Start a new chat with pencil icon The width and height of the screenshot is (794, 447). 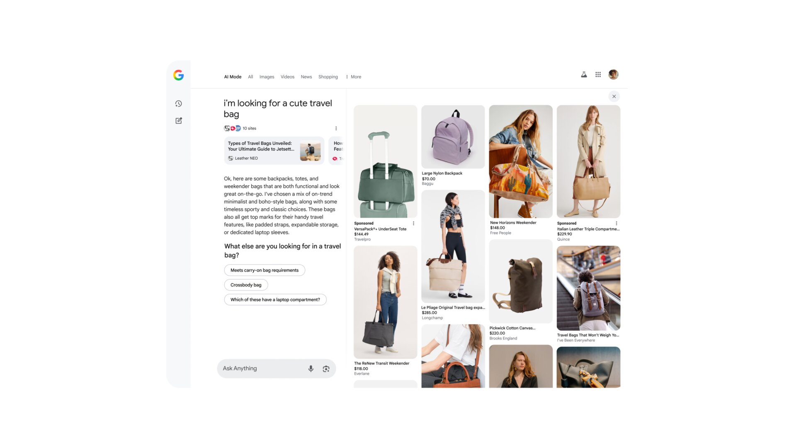pos(178,120)
